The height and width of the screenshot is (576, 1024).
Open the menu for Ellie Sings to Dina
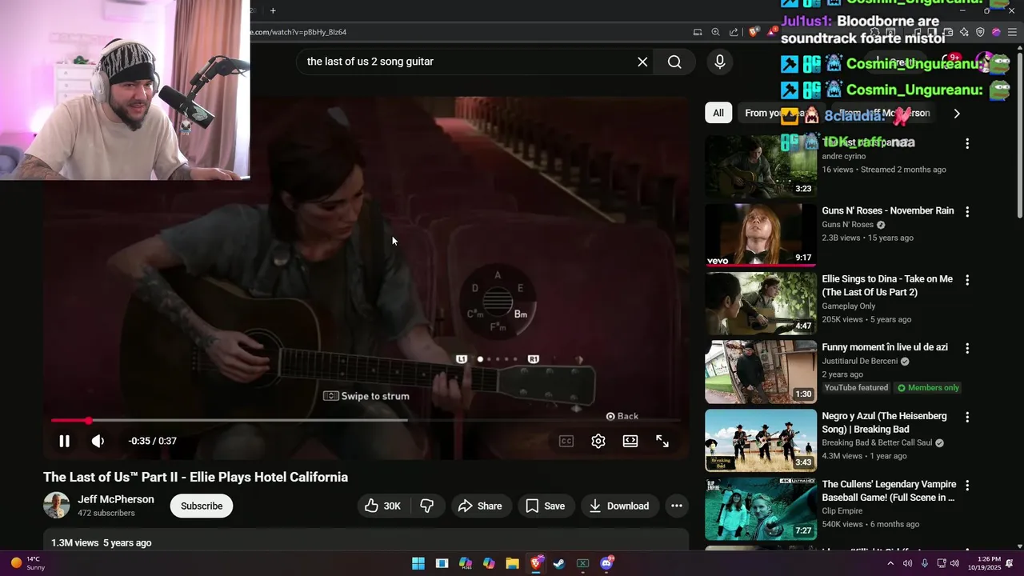pos(967,280)
